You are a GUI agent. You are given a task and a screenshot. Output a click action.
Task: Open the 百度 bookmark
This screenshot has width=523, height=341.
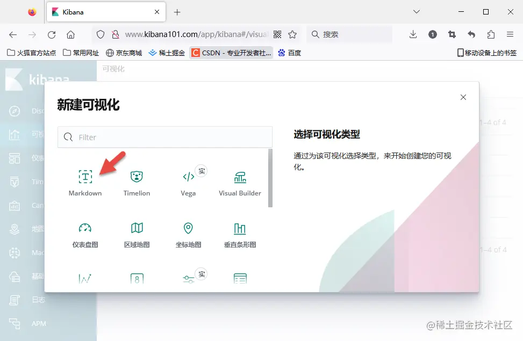point(290,53)
